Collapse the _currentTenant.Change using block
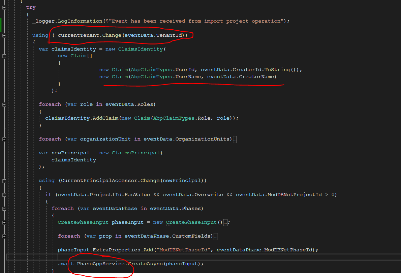 [x=4, y=35]
